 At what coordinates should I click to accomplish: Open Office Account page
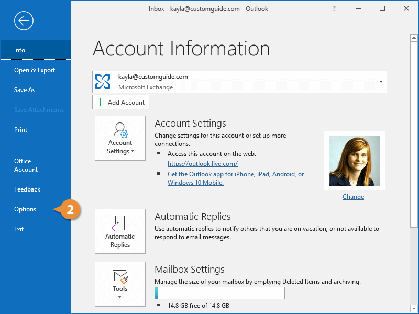36,165
